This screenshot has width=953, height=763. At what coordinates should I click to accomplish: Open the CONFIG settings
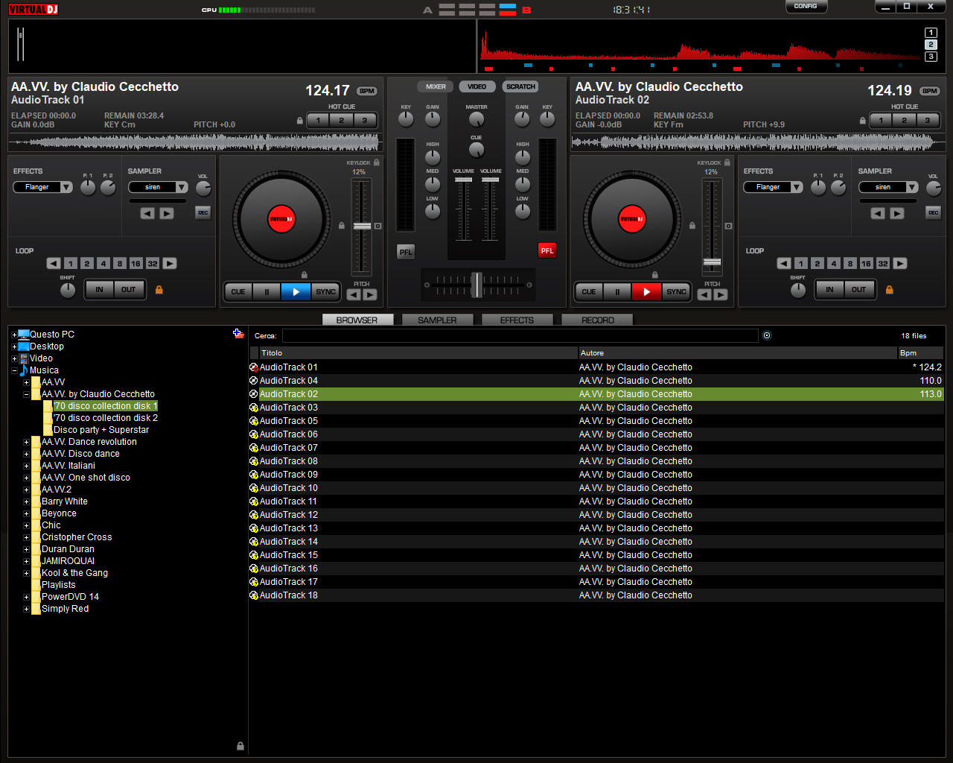coord(806,7)
